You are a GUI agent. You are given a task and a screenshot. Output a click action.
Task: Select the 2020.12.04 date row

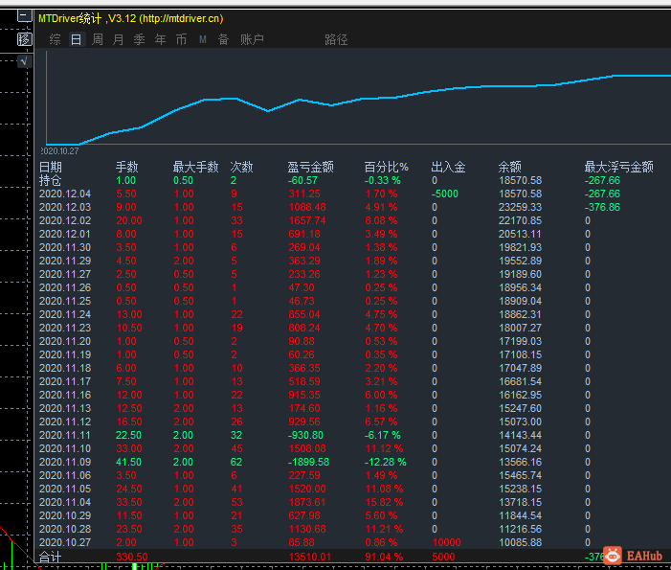tap(65, 194)
